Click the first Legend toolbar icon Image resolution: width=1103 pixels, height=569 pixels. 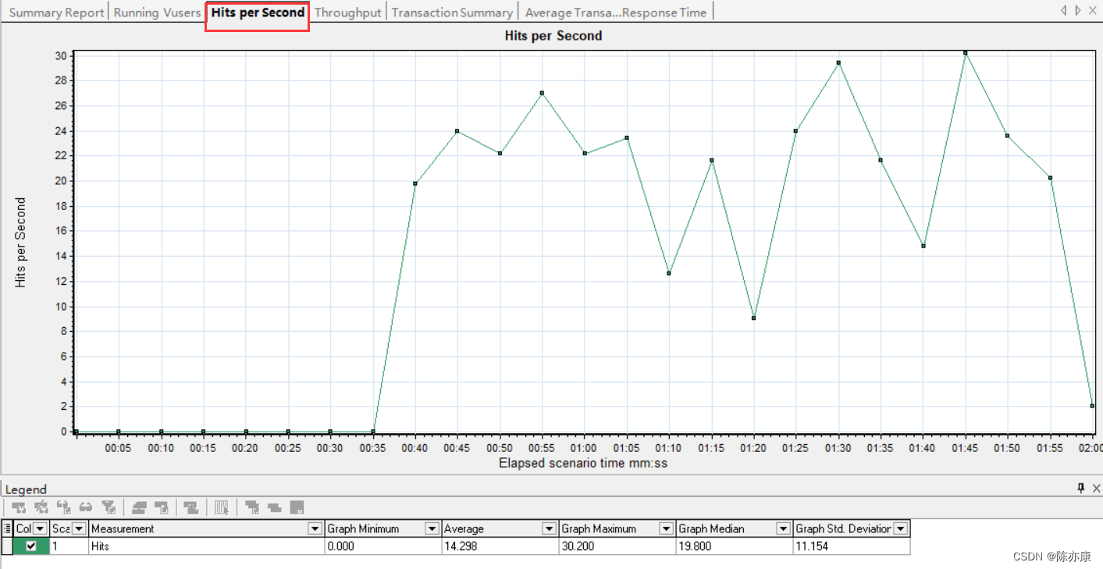tap(19, 507)
